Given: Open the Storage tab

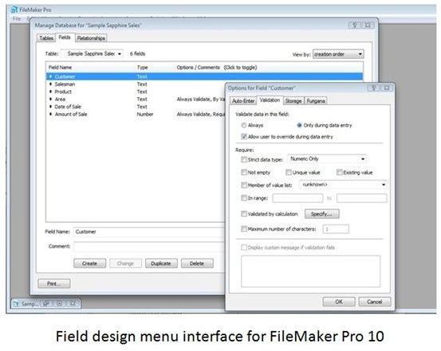Looking at the screenshot, I should click(x=293, y=101).
